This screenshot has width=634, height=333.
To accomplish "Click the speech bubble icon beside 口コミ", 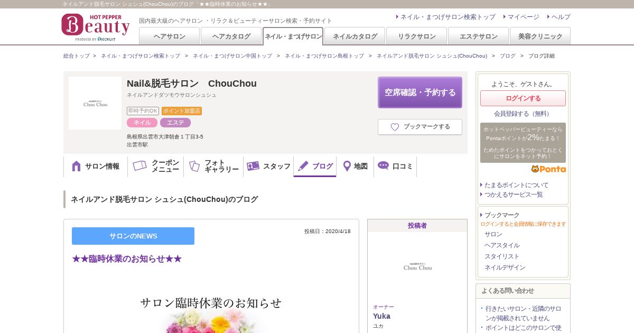I will (x=384, y=165).
